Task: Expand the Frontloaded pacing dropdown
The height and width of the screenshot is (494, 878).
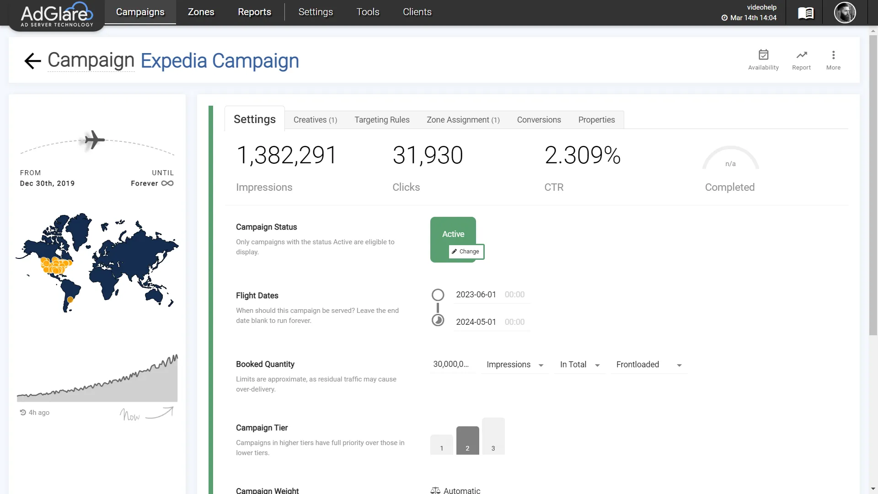Action: point(648,365)
